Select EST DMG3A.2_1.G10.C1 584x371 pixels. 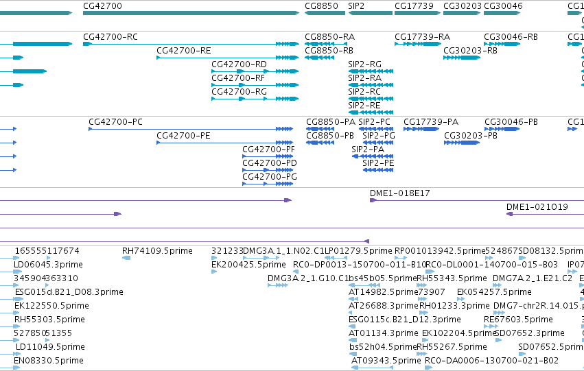pos(278,285)
